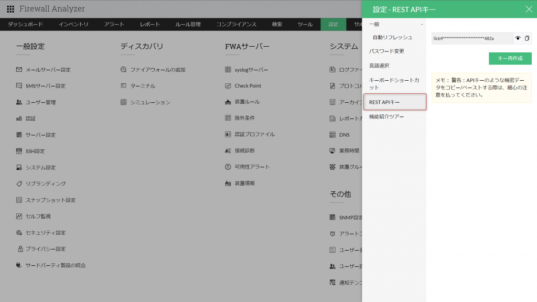The width and height of the screenshot is (537, 302).
Task: Click the スナップショット設定 icon
Action: 19,200
